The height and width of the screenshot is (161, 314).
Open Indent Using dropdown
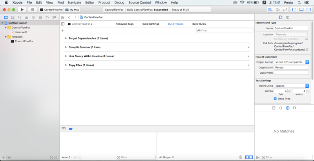[291, 86]
